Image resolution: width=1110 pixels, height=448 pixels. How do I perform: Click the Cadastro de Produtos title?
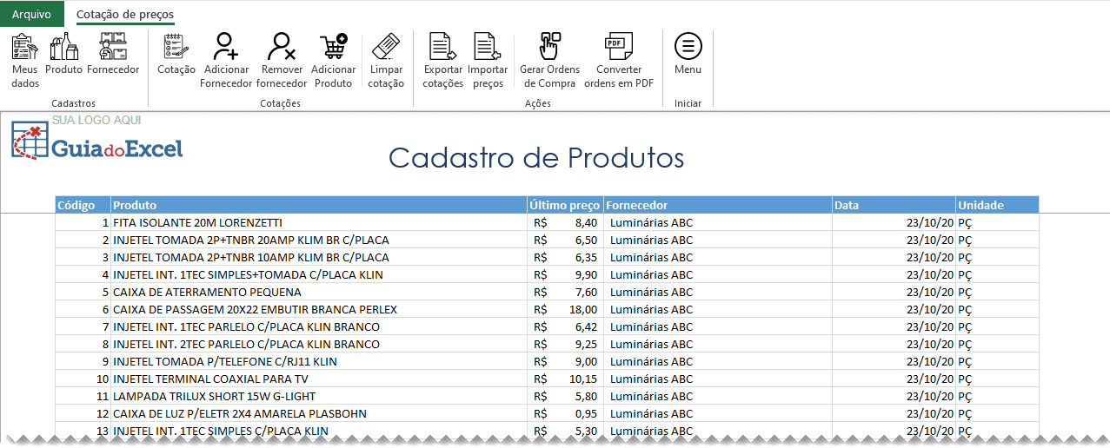(x=535, y=157)
